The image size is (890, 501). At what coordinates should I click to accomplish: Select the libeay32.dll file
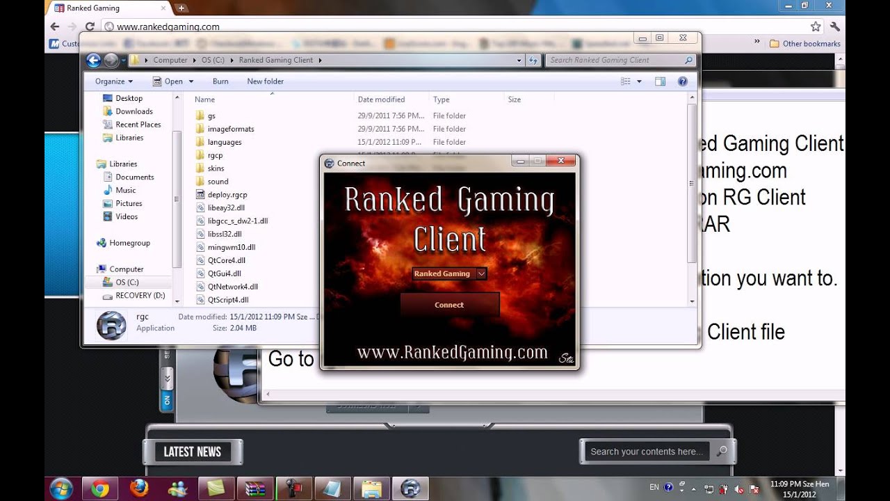pos(220,207)
